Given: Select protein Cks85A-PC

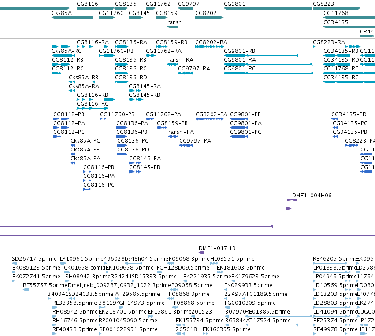Looking at the screenshot, I should click(85, 141).
